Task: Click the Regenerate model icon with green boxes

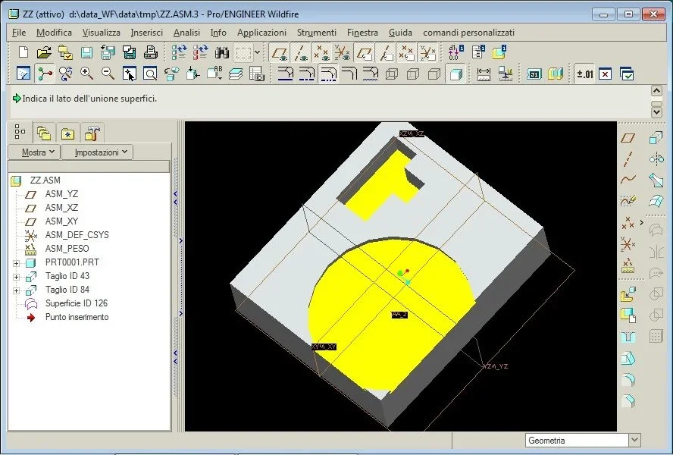Action: pyautogui.click(x=179, y=53)
